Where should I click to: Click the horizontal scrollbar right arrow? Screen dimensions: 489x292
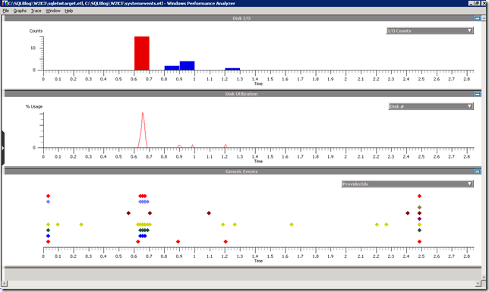(478, 283)
